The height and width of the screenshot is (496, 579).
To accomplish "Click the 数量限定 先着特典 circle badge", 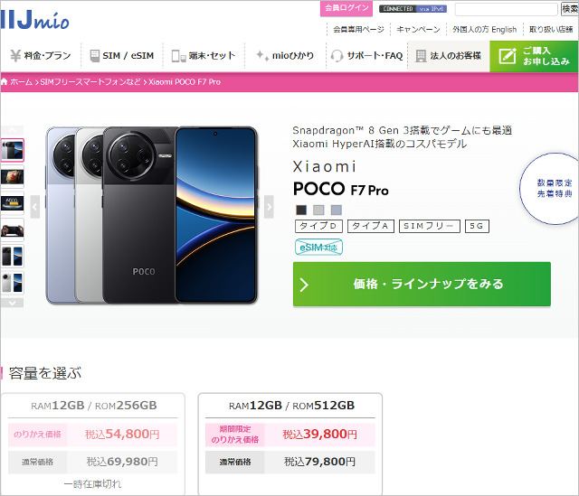I will click(x=554, y=189).
